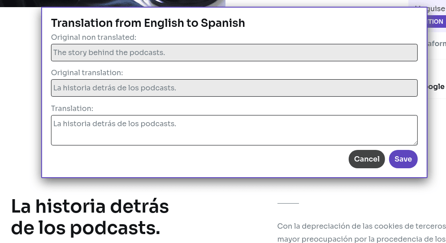Click the 'Original non translated:' label
Viewport: 446px width, 243px height.
pyautogui.click(x=94, y=37)
